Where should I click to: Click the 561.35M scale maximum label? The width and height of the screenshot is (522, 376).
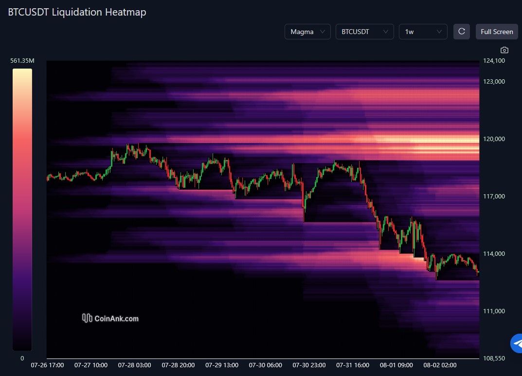(x=22, y=61)
